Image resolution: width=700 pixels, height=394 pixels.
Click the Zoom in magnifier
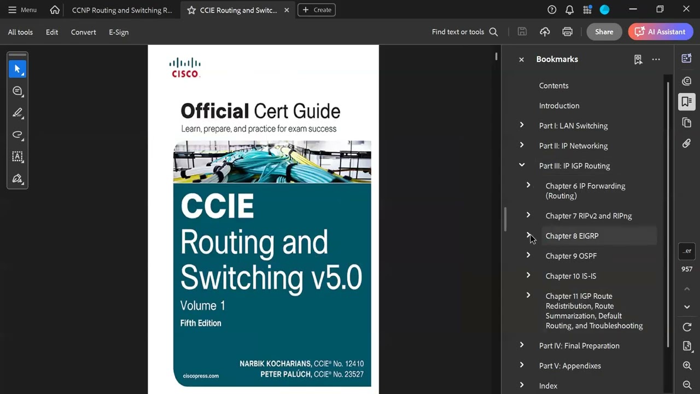(x=687, y=366)
